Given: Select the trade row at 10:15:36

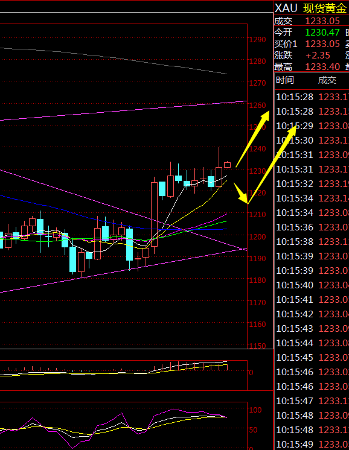Looking at the screenshot, I should click(312, 227).
